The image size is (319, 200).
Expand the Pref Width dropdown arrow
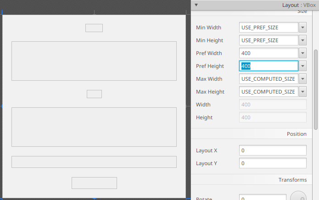(x=302, y=53)
